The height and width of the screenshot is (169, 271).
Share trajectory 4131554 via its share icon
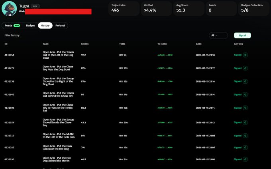tap(245, 122)
